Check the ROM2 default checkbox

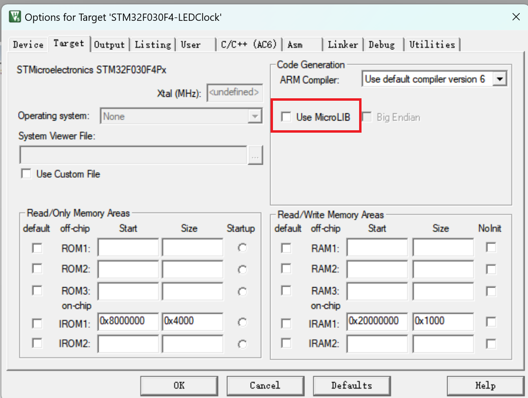pos(37,269)
